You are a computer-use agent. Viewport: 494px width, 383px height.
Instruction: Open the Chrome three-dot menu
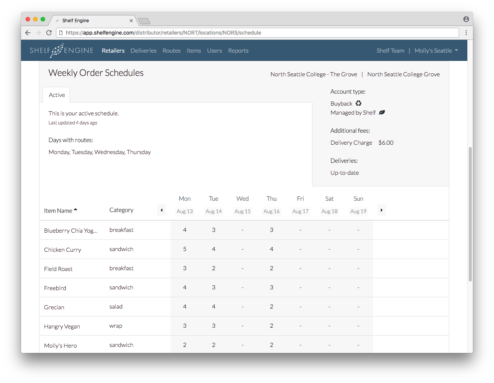click(x=466, y=33)
